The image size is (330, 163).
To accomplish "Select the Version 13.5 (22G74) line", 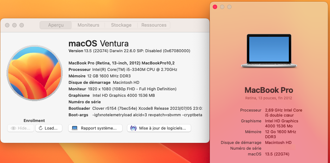I will click(x=129, y=51).
